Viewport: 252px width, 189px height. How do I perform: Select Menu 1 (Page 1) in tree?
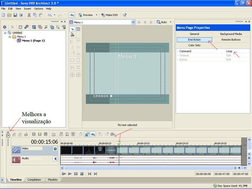pos(33,40)
